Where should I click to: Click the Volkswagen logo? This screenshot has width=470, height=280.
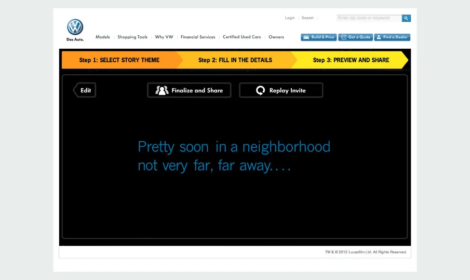[x=75, y=27]
